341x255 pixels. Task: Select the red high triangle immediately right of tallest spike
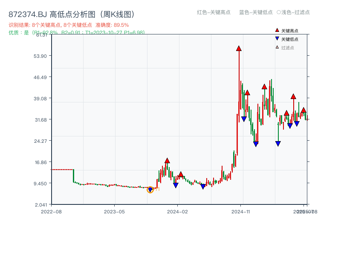tap(247, 93)
